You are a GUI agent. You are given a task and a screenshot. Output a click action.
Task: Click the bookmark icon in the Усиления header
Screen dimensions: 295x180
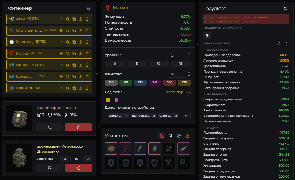170,136
